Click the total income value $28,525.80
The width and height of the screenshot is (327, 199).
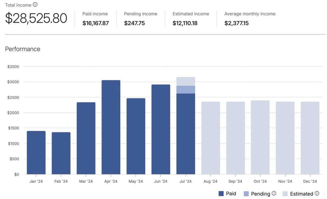(x=36, y=18)
